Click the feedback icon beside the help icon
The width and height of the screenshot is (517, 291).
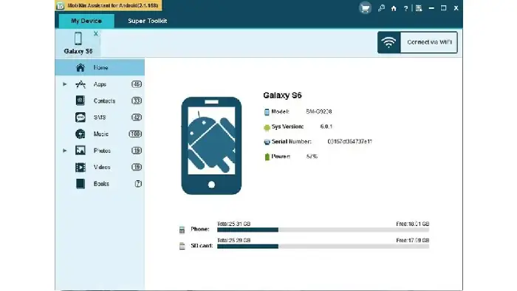coord(419,8)
